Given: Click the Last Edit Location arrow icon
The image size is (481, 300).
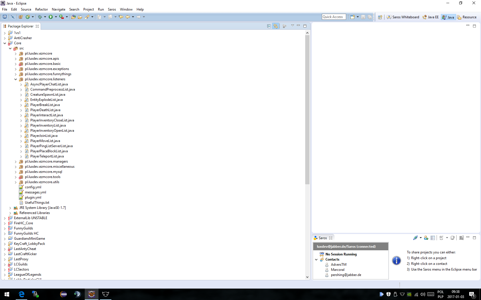Looking at the screenshot, I should pyautogui.click(x=121, y=17).
